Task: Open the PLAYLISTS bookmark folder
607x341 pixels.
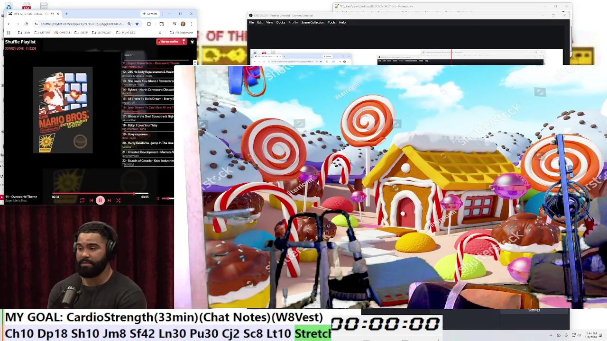Action: coord(126,33)
